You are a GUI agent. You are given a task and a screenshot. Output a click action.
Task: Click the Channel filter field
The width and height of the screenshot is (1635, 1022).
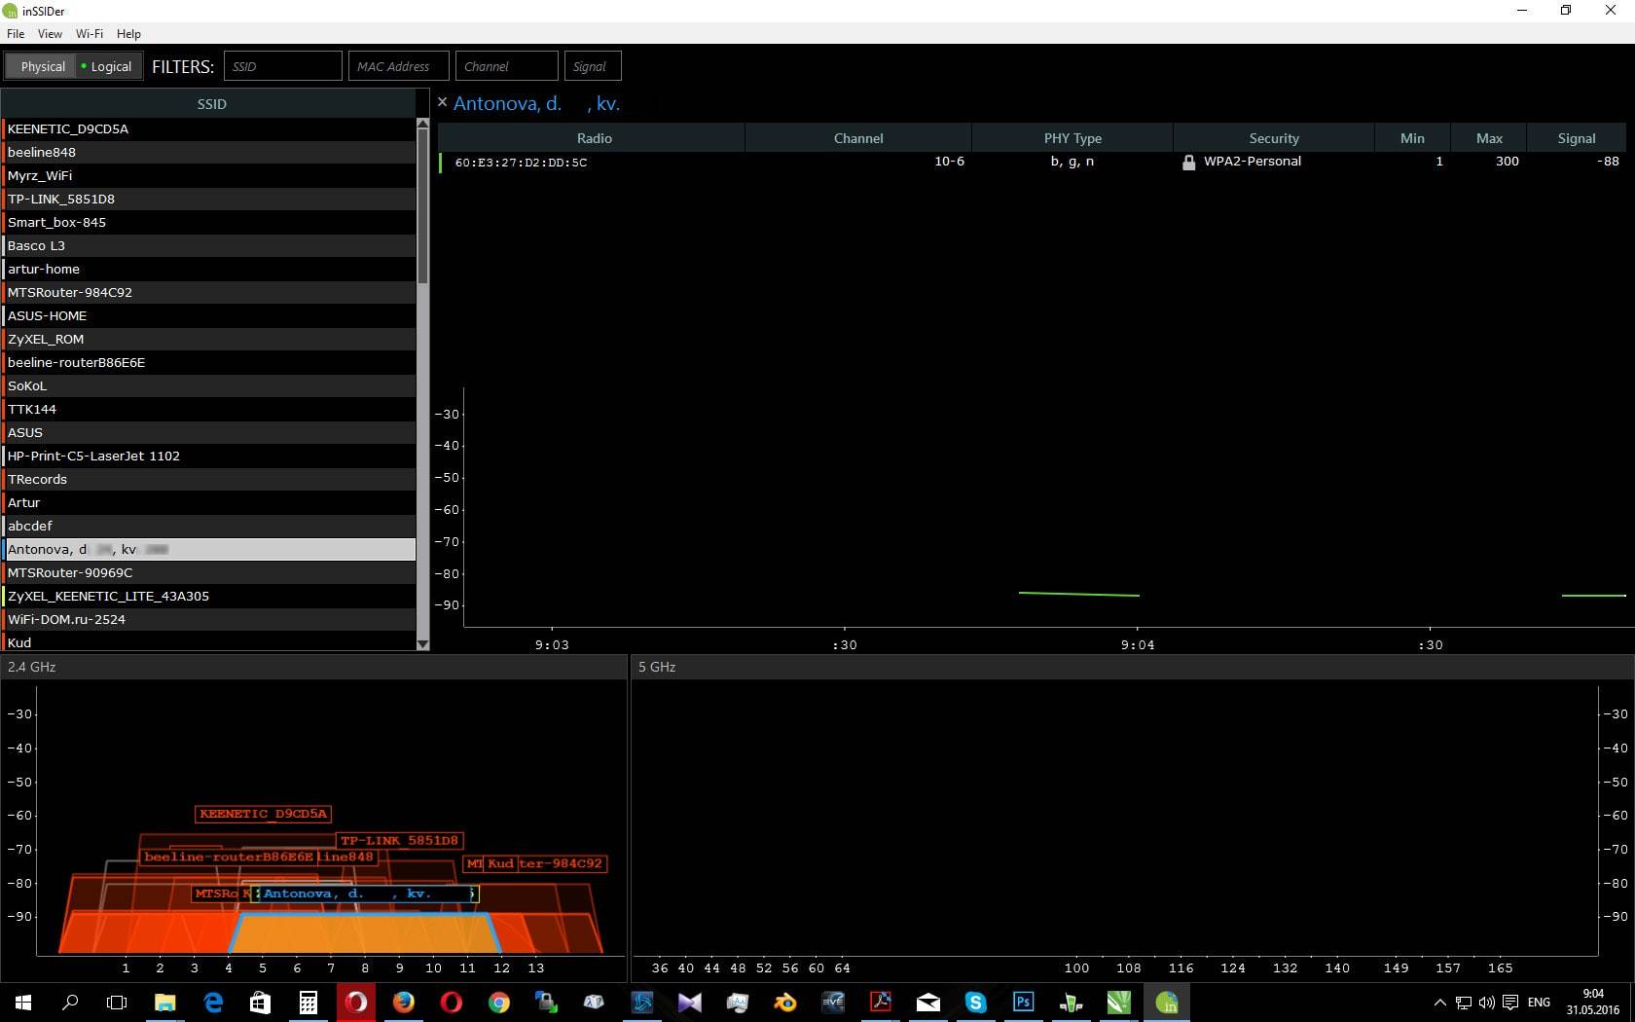(506, 66)
